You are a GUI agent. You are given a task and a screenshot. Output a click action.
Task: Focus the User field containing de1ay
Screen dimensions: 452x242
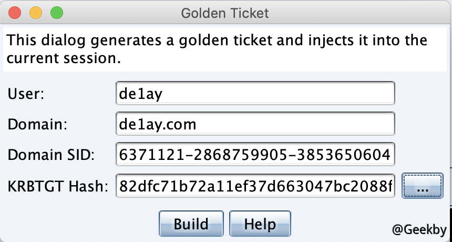(x=255, y=93)
